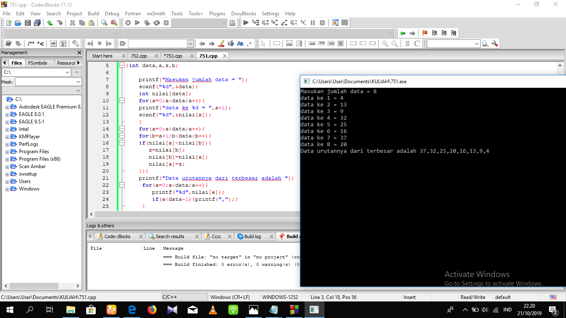Image resolution: width=566 pixels, height=318 pixels.
Task: Open Firefox from the taskbar
Action: click(x=152, y=310)
